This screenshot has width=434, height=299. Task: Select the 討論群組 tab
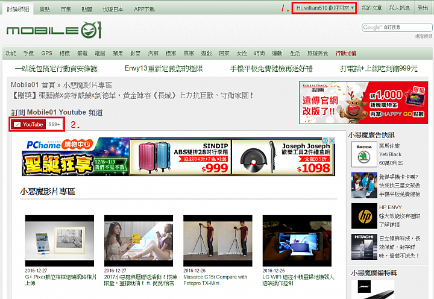tap(18, 9)
